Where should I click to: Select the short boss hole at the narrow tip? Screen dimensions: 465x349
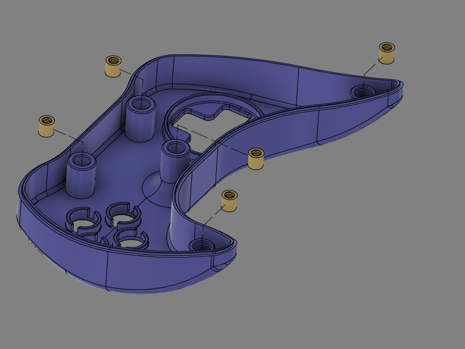(362, 92)
